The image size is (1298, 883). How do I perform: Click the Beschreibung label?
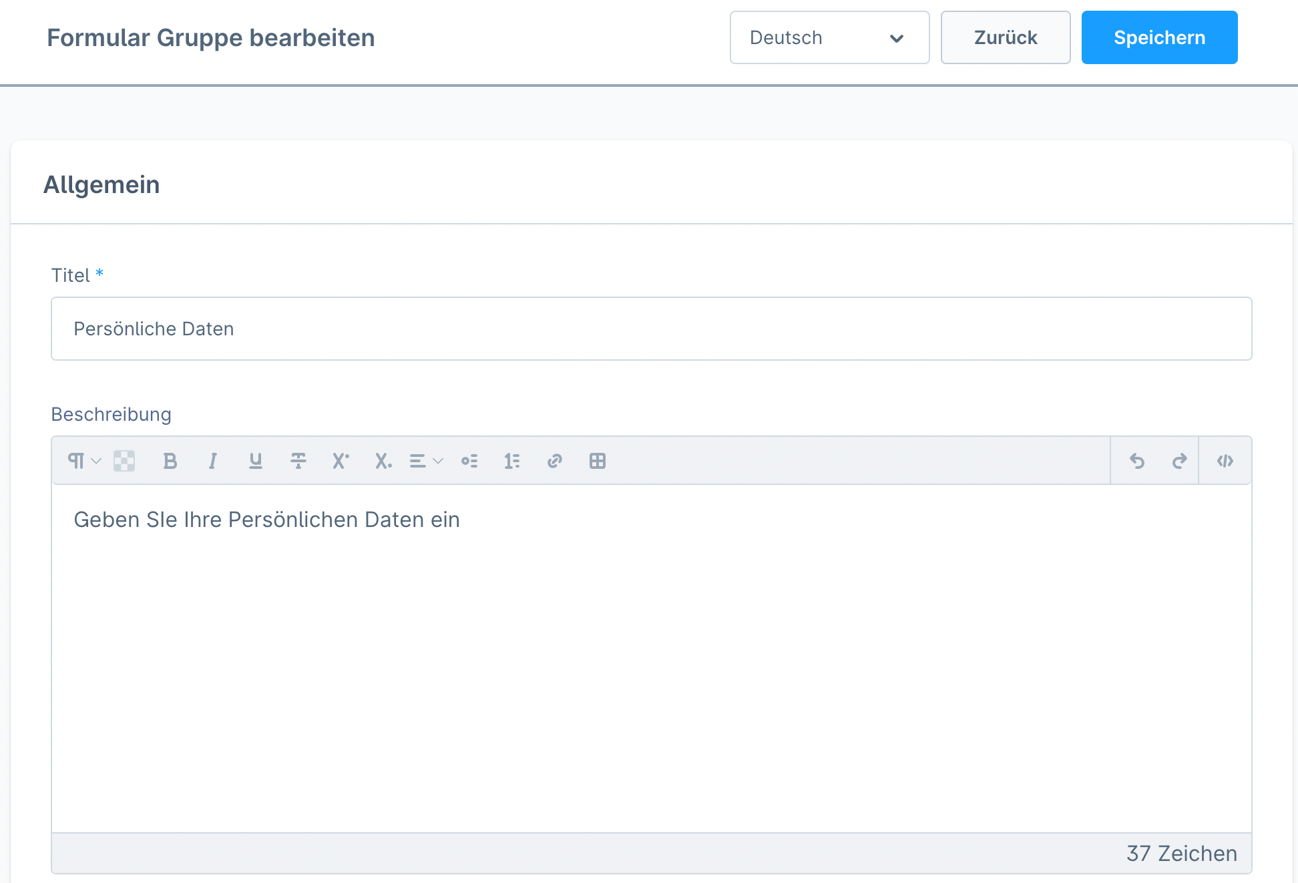coord(112,415)
